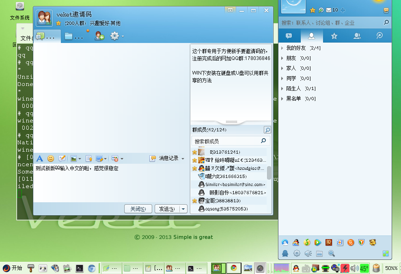401x274 pixels.
Task: Invite a member with the add-person icon
Action: [x=99, y=36]
